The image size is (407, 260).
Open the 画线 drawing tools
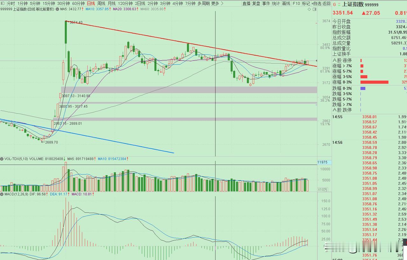286,3
